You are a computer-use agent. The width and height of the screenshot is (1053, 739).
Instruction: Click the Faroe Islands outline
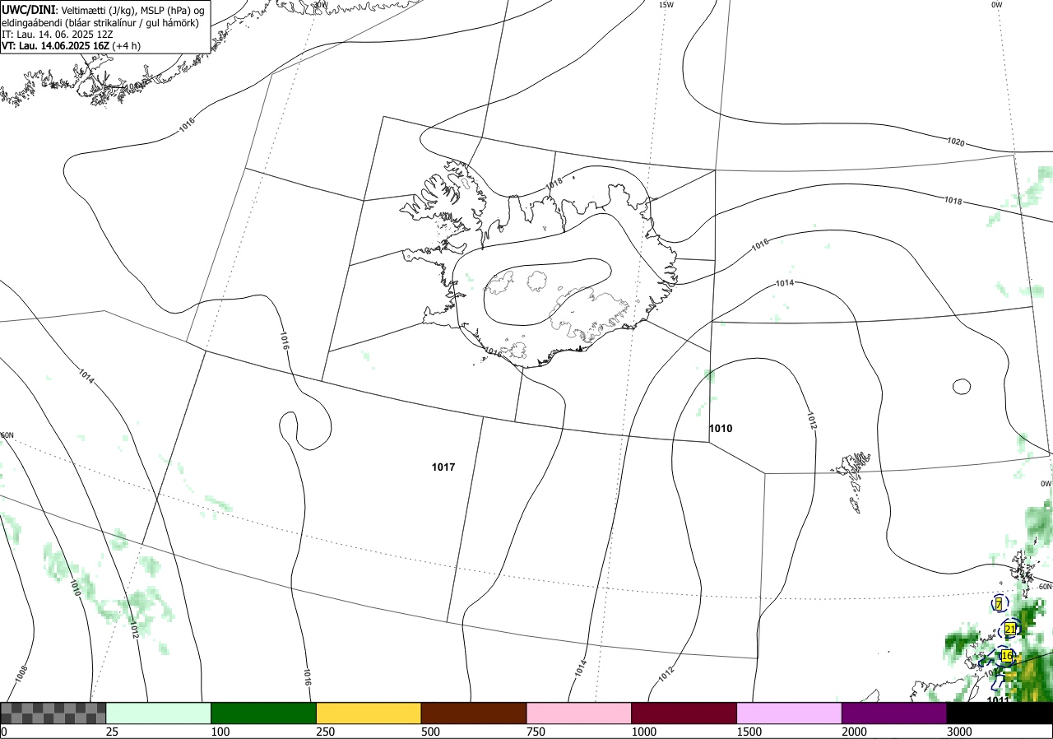coord(855,482)
